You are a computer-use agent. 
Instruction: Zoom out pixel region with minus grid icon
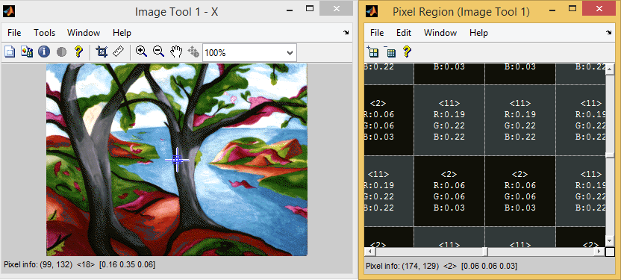pyautogui.click(x=390, y=52)
